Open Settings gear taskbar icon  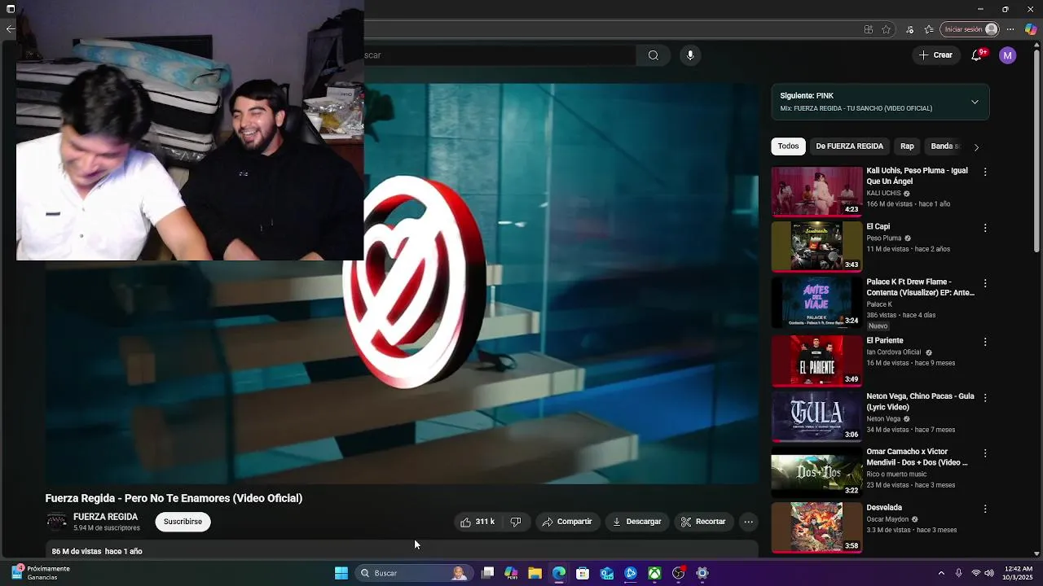[702, 573]
